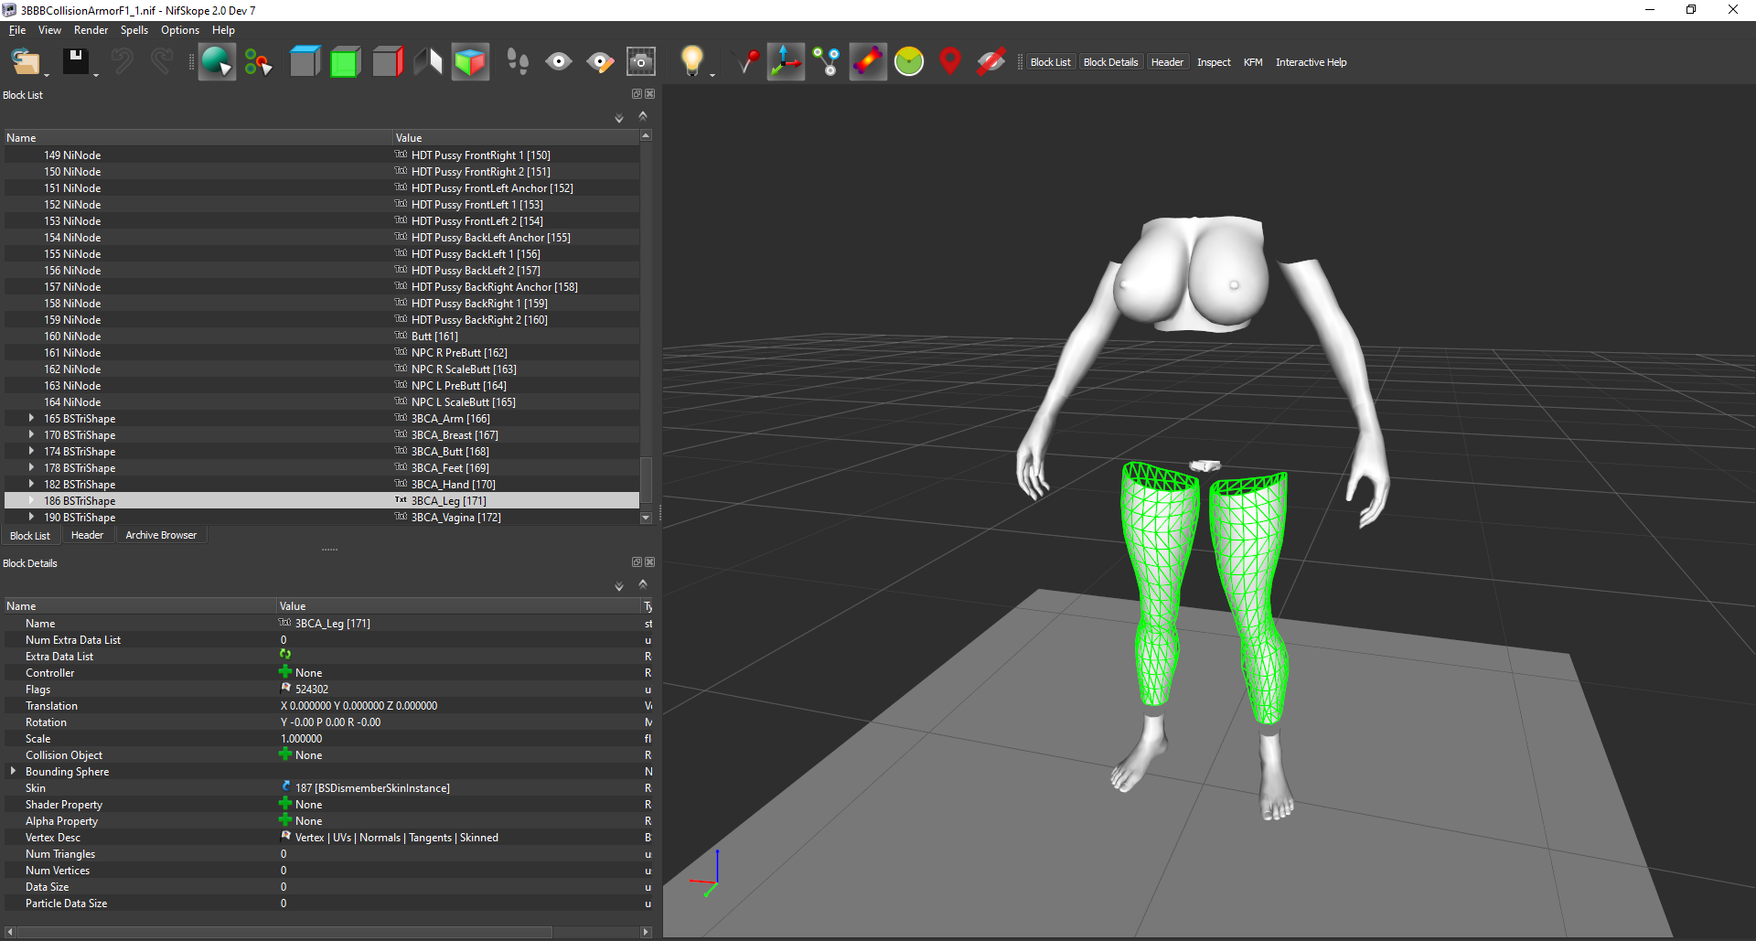Image resolution: width=1756 pixels, height=941 pixels.
Task: Expand the 170 BSTriShape row
Action: pyautogui.click(x=31, y=434)
